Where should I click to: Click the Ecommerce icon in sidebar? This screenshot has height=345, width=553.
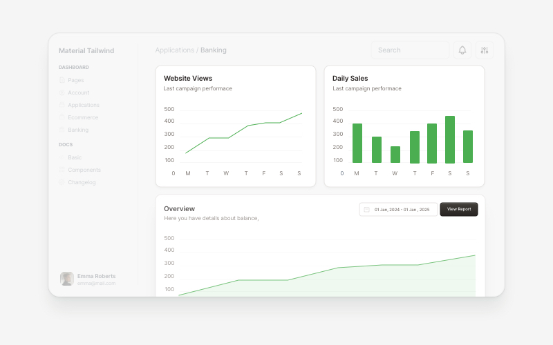(x=62, y=117)
